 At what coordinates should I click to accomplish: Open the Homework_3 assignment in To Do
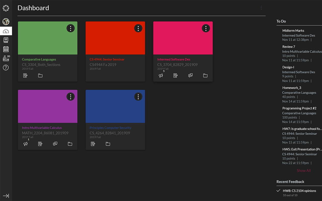[292, 88]
